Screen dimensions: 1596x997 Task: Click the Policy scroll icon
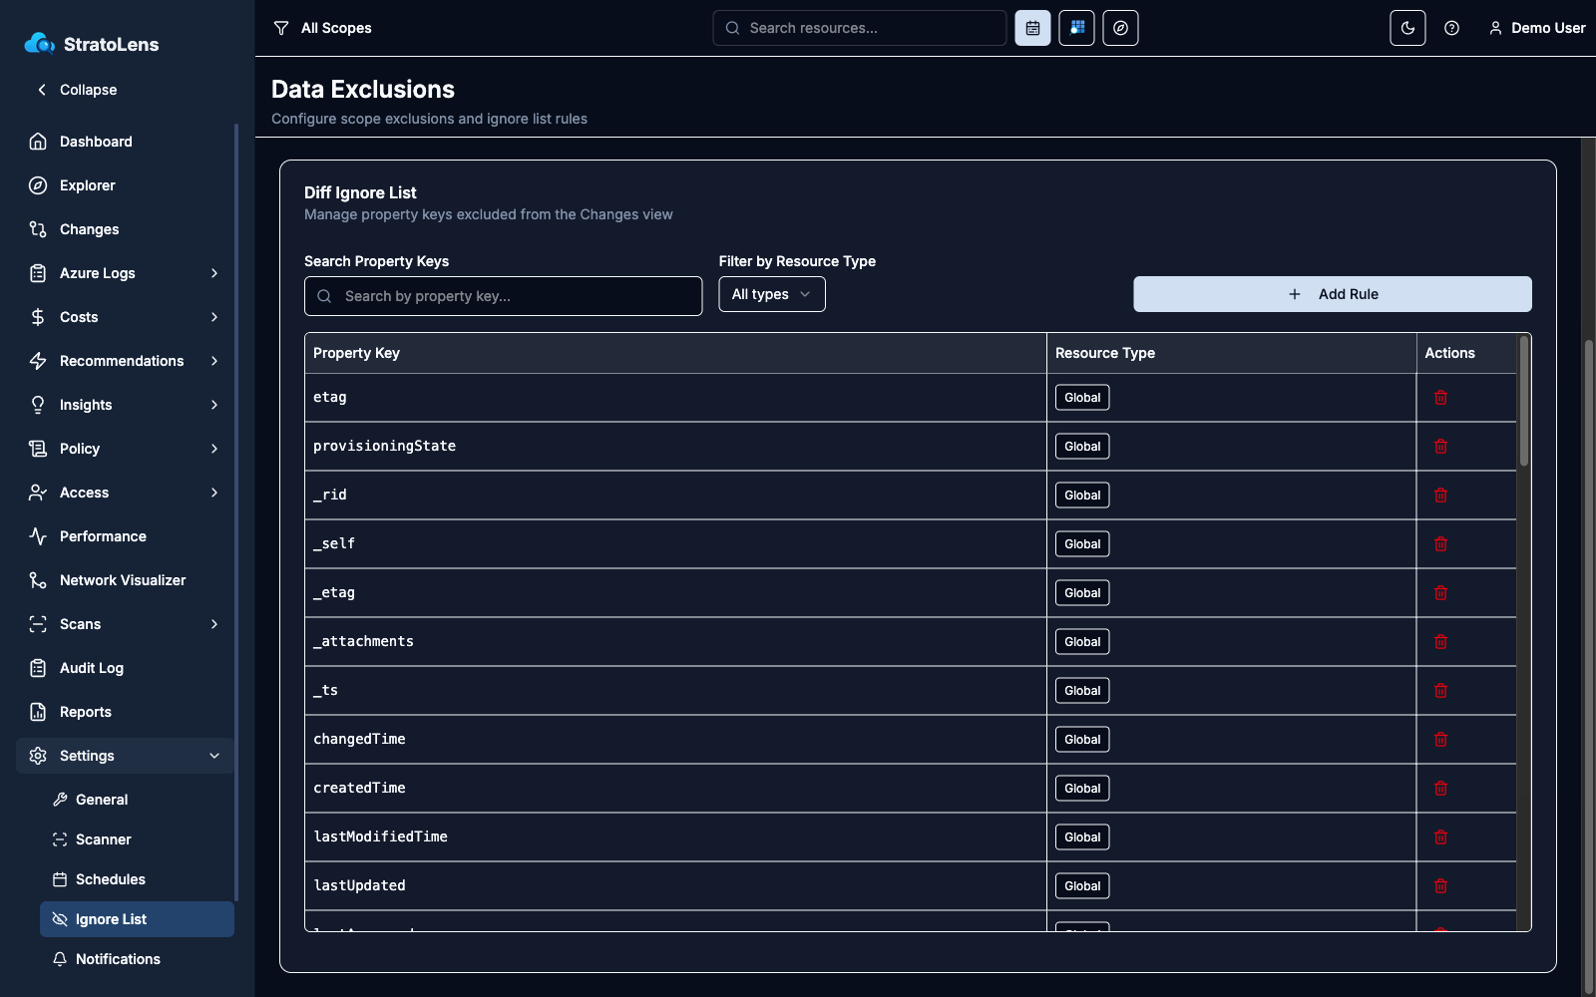[x=38, y=449]
